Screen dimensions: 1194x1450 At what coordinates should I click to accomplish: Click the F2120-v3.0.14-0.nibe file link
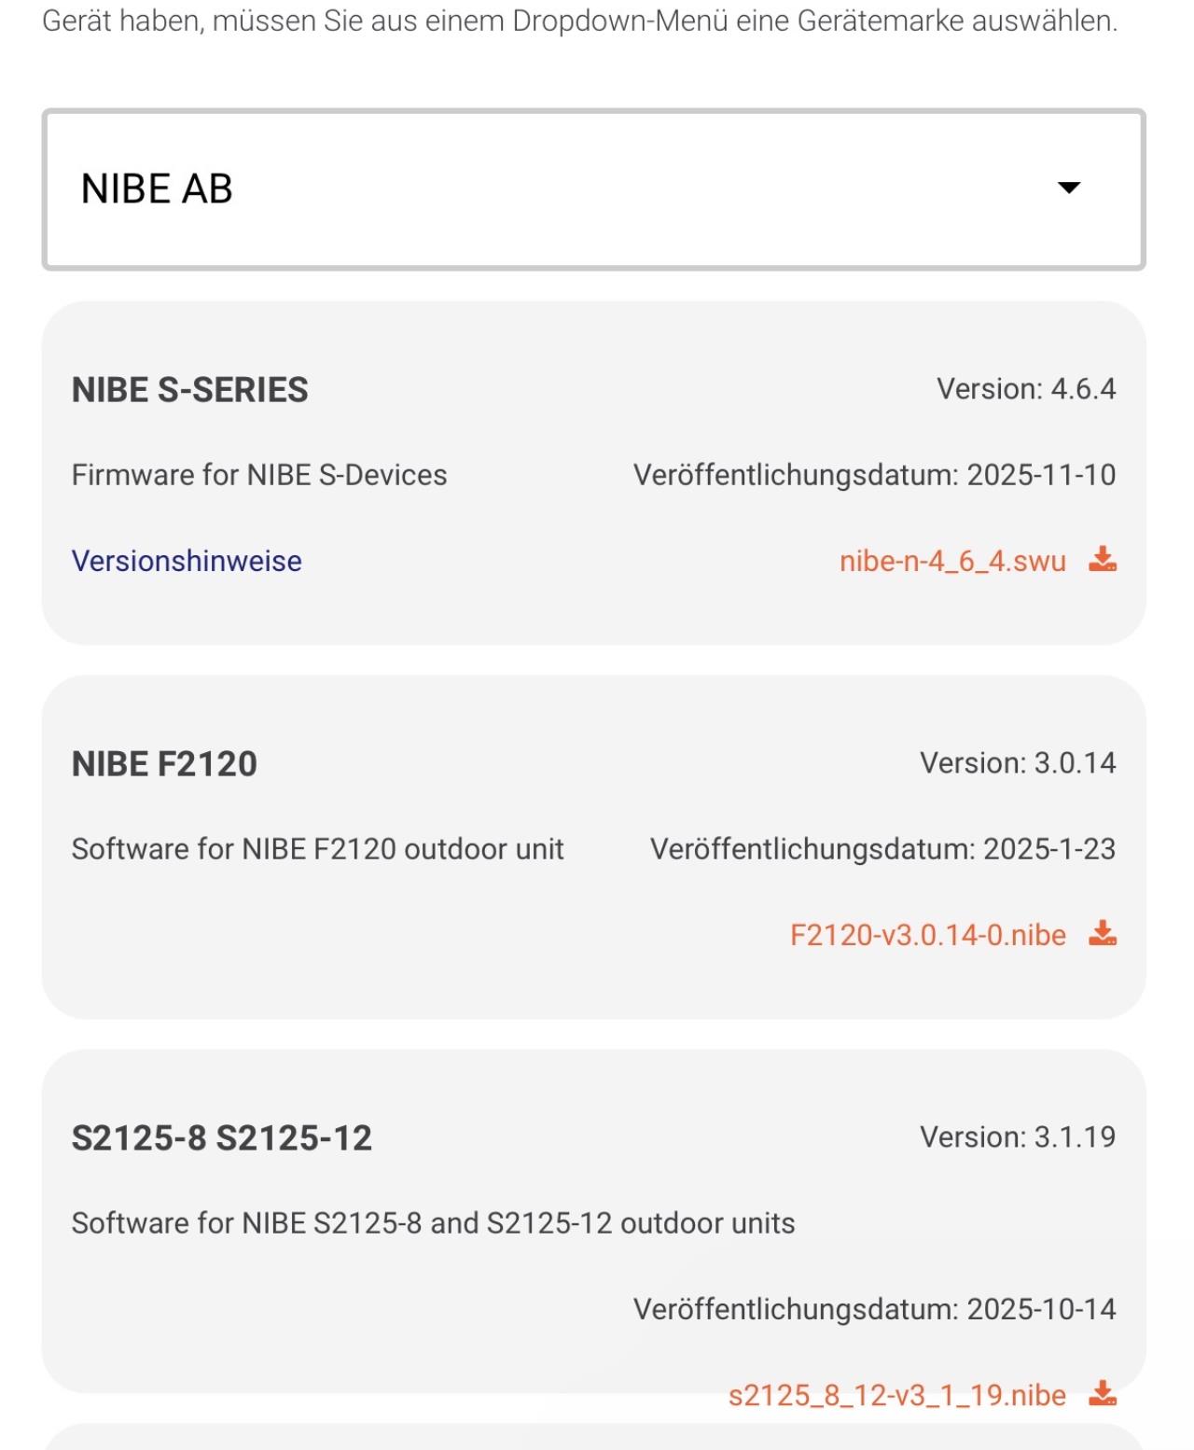[927, 935]
